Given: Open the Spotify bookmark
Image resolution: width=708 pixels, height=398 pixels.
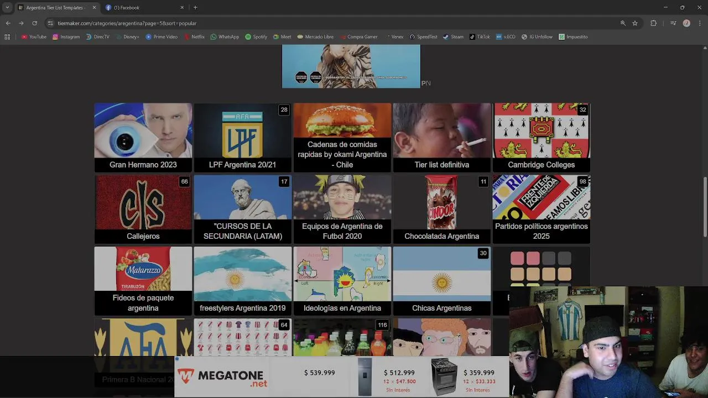Looking at the screenshot, I should tap(256, 37).
